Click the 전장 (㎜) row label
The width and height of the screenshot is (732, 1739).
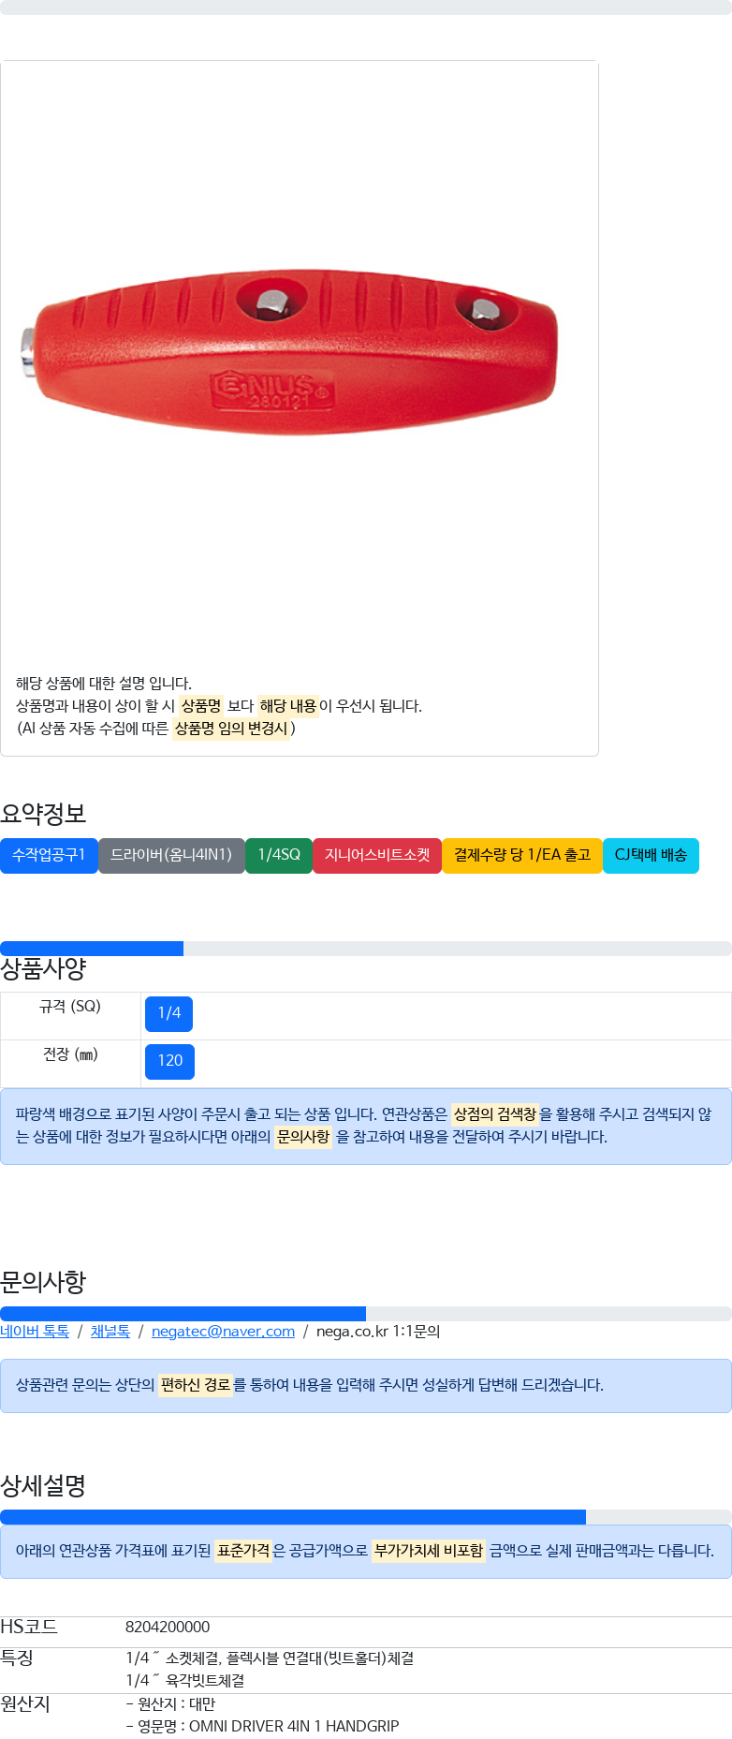pos(70,1054)
